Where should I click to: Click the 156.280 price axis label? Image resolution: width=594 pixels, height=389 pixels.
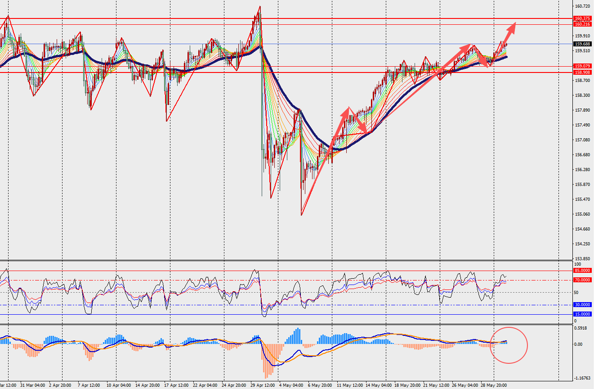point(583,170)
